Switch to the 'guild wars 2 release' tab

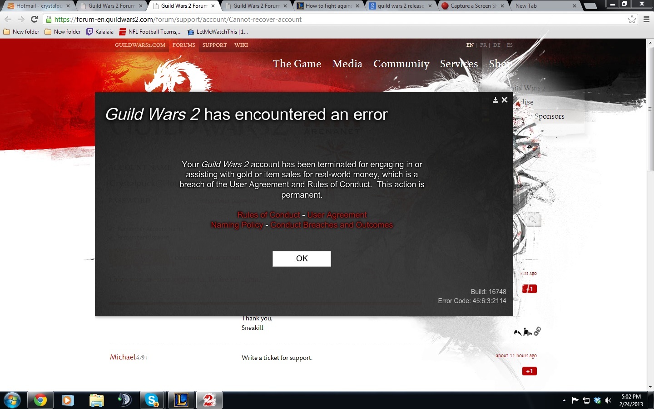coord(401,6)
